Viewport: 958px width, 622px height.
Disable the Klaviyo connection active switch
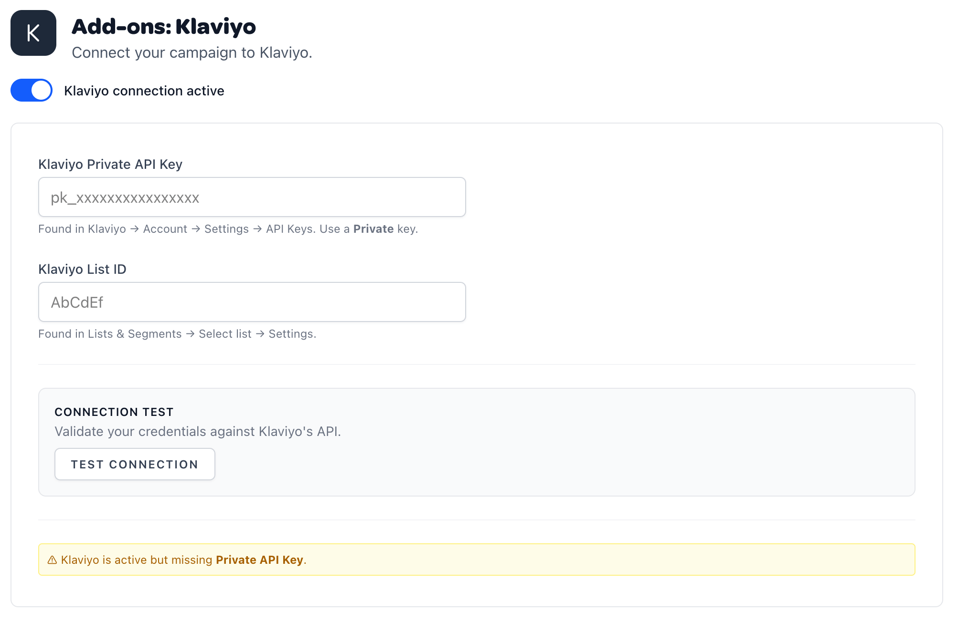pyautogui.click(x=32, y=90)
